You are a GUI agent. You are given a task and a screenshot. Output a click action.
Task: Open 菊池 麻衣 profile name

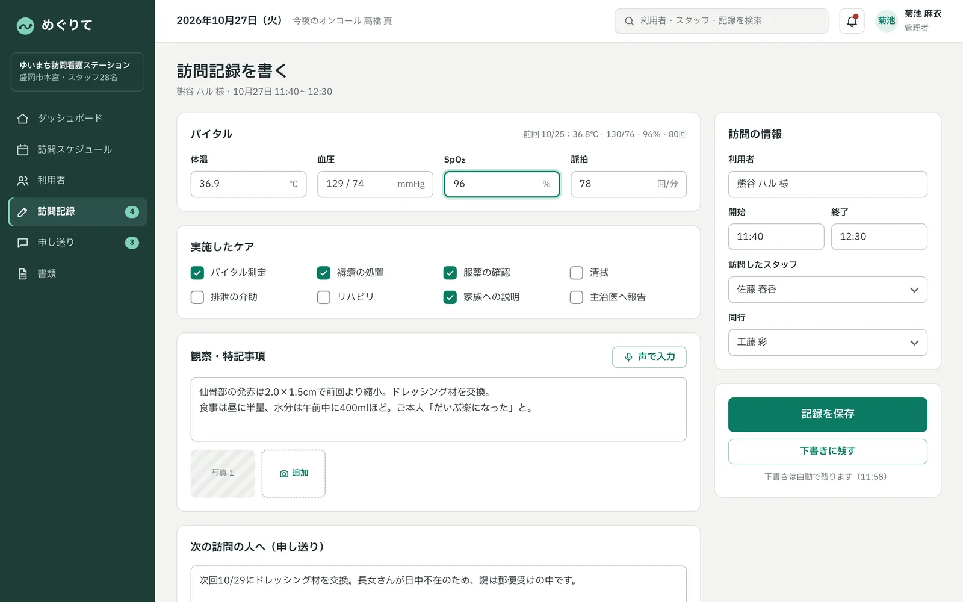[923, 14]
